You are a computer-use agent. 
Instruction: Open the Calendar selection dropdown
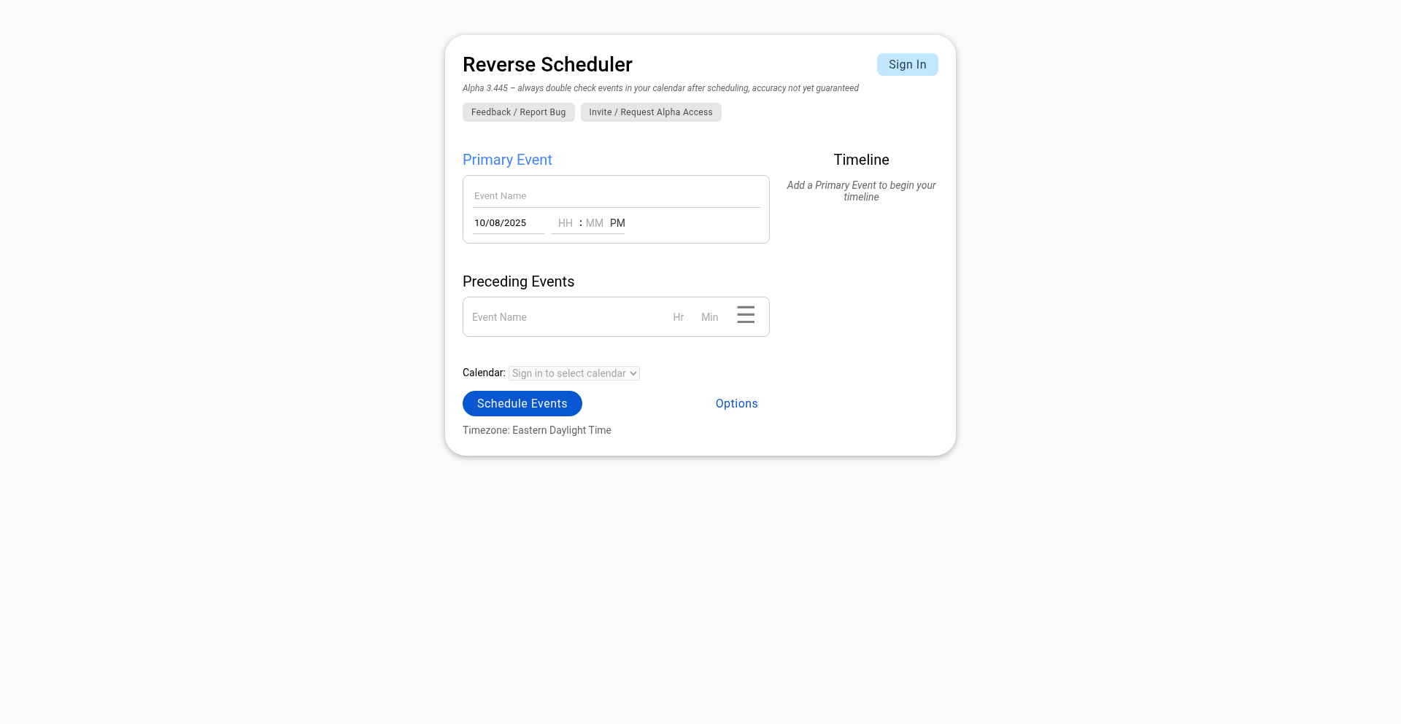(574, 373)
